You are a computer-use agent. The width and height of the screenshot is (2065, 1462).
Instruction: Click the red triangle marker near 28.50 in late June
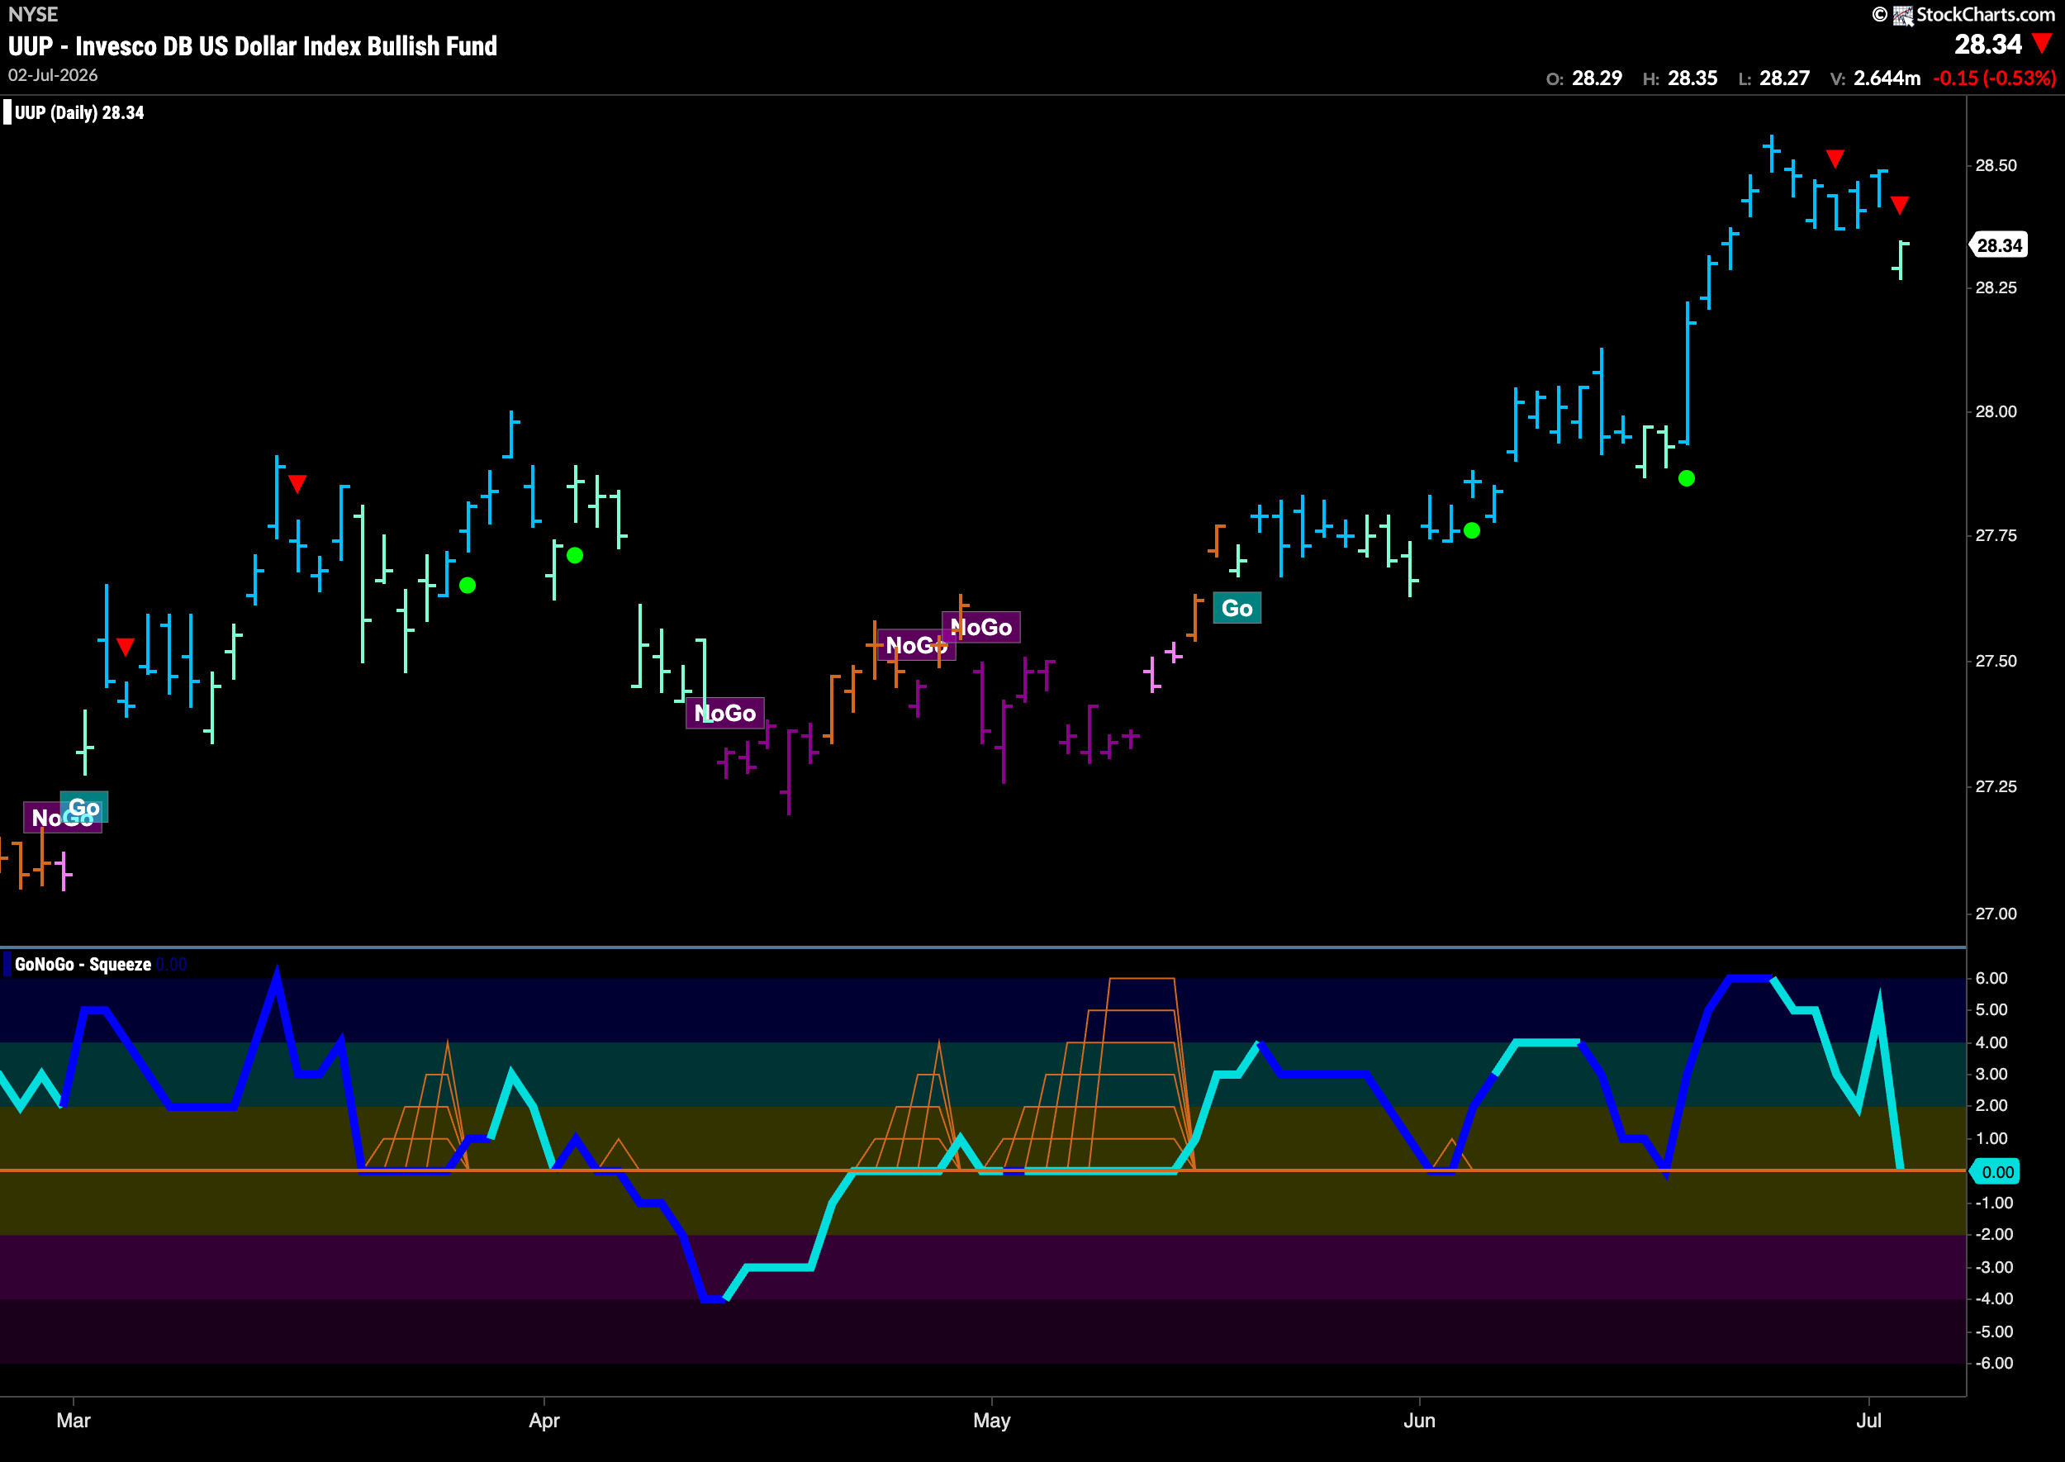[1835, 159]
